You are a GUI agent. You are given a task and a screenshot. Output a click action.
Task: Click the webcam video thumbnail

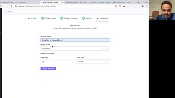pos(162,10)
